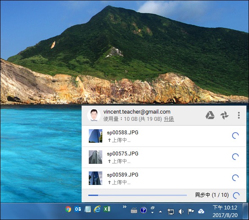Launch Chrome from the taskbar
Viewport: 249px width, 220px height.
coord(68,209)
